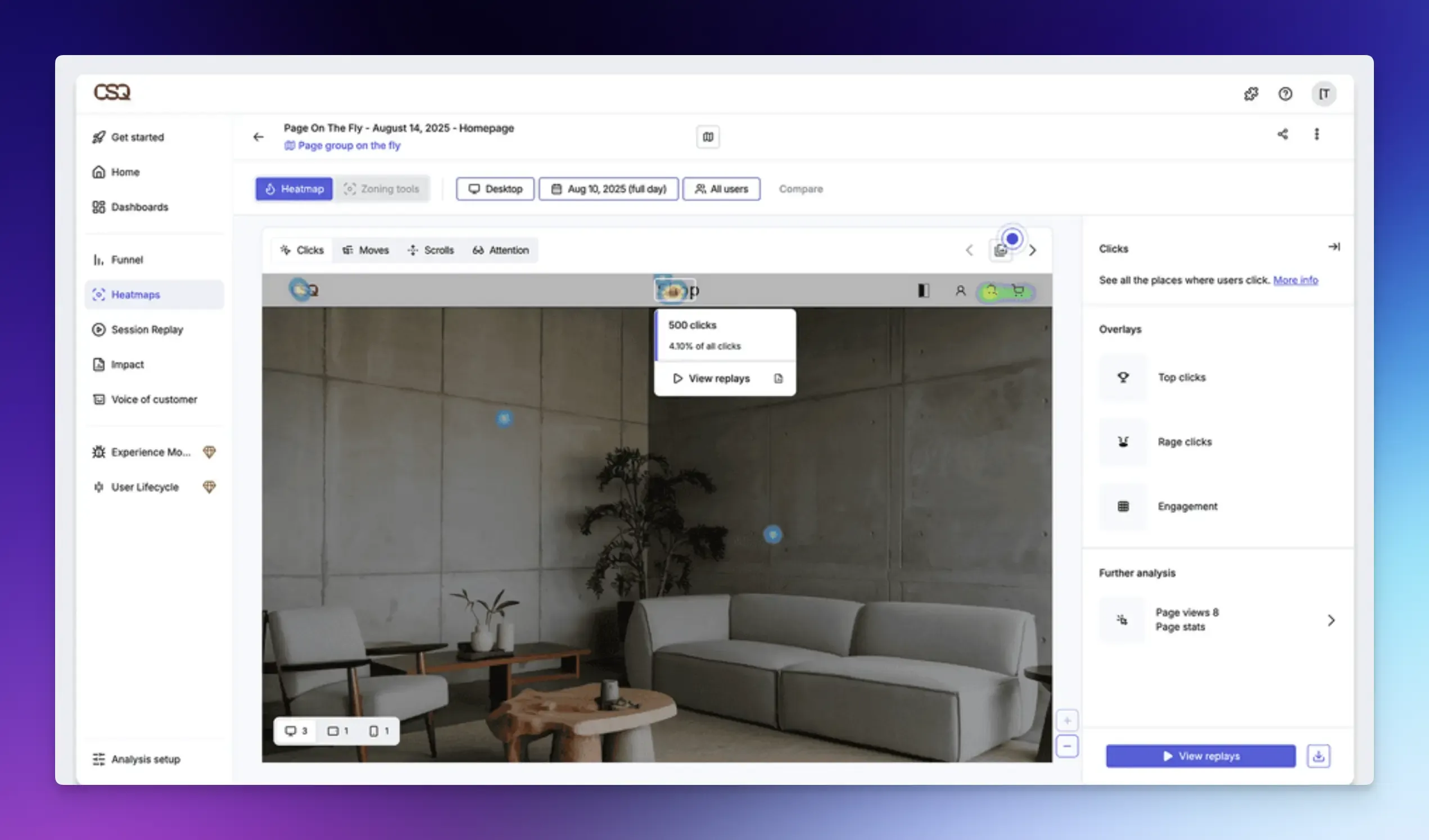Open Session Replay in the sidebar
1429x840 pixels.
[147, 330]
